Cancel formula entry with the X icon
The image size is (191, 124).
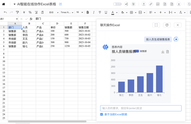pyautogui.click(x=21, y=19)
